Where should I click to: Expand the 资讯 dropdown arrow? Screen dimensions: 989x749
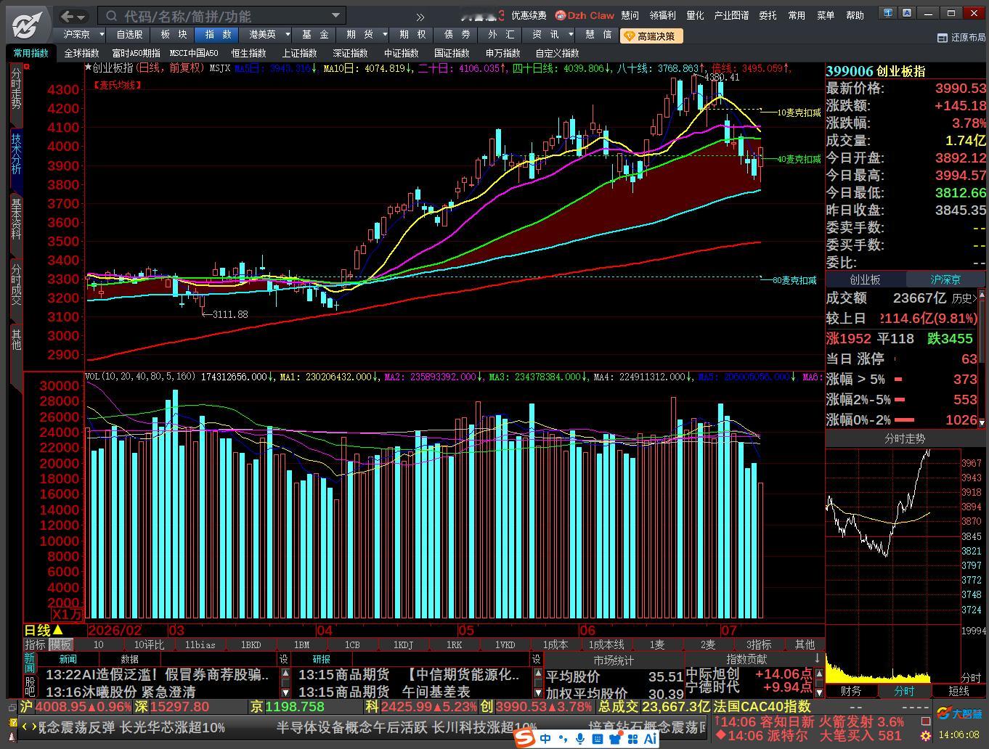[571, 34]
